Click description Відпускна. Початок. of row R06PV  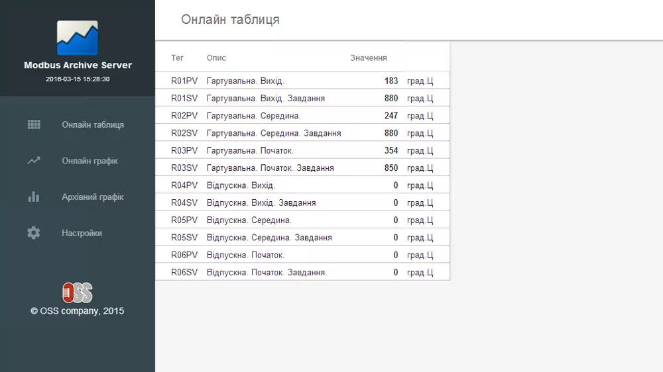tap(245, 255)
